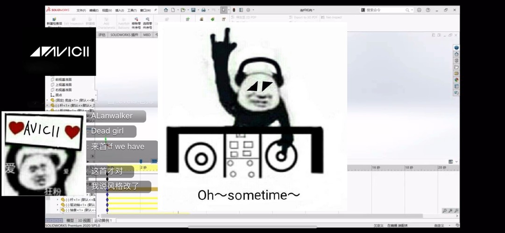
Task: Click the 20 秒 mark on timeline
Action: pos(442,168)
